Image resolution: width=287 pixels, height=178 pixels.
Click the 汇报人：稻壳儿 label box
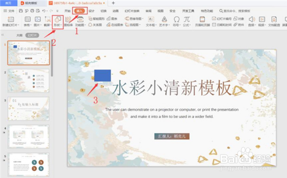click(172, 136)
